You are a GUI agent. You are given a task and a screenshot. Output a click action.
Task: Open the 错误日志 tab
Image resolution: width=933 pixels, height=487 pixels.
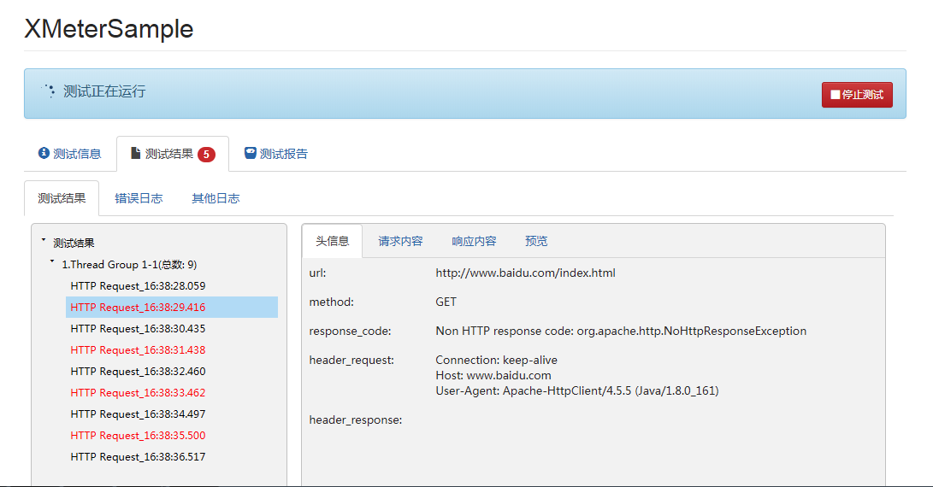139,198
